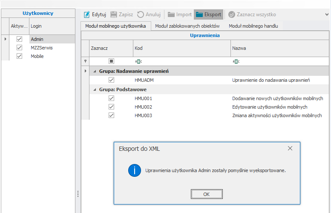
Task: Select the Mobile user row
Action: click(37, 56)
